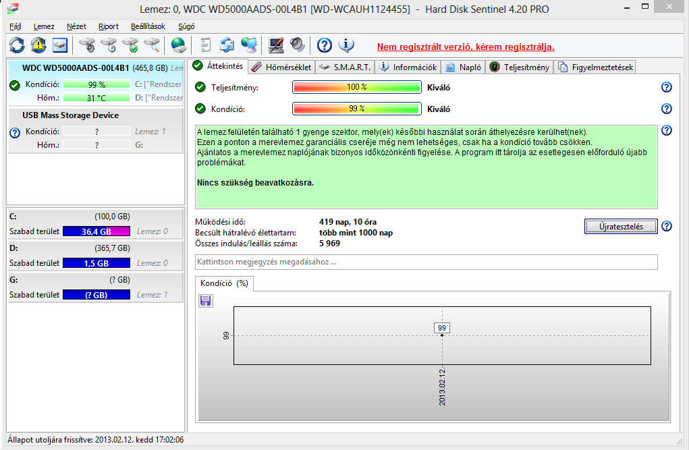
Task: Click the Teljesítmény 100 % gradient bar
Action: 357,87
